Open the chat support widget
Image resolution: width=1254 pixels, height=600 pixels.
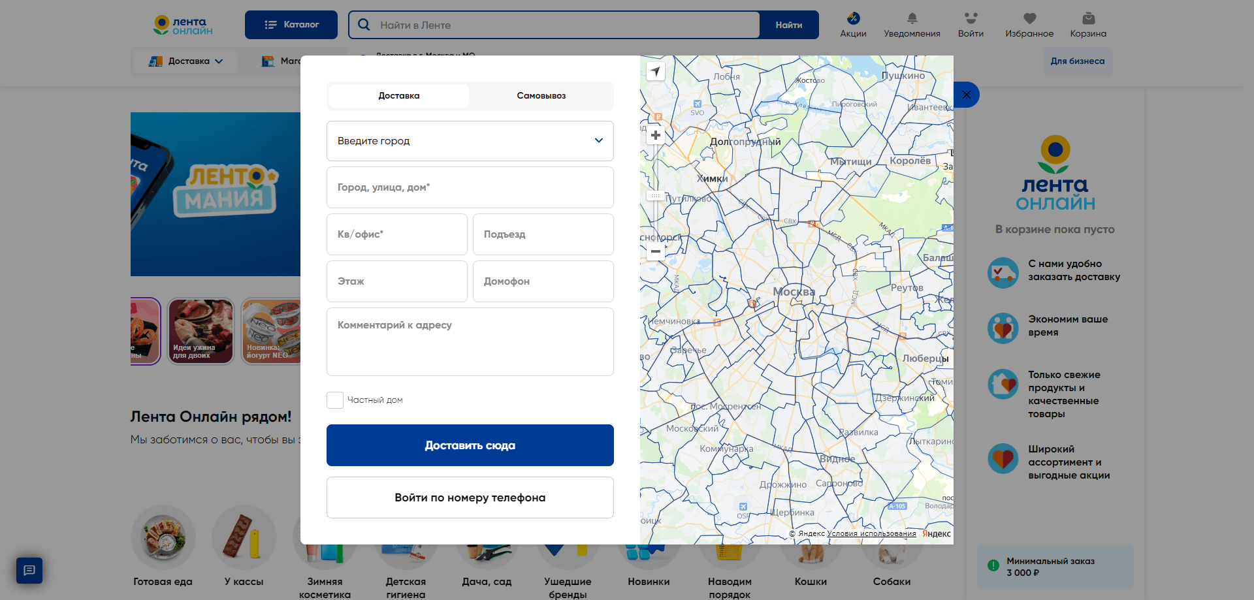29,571
